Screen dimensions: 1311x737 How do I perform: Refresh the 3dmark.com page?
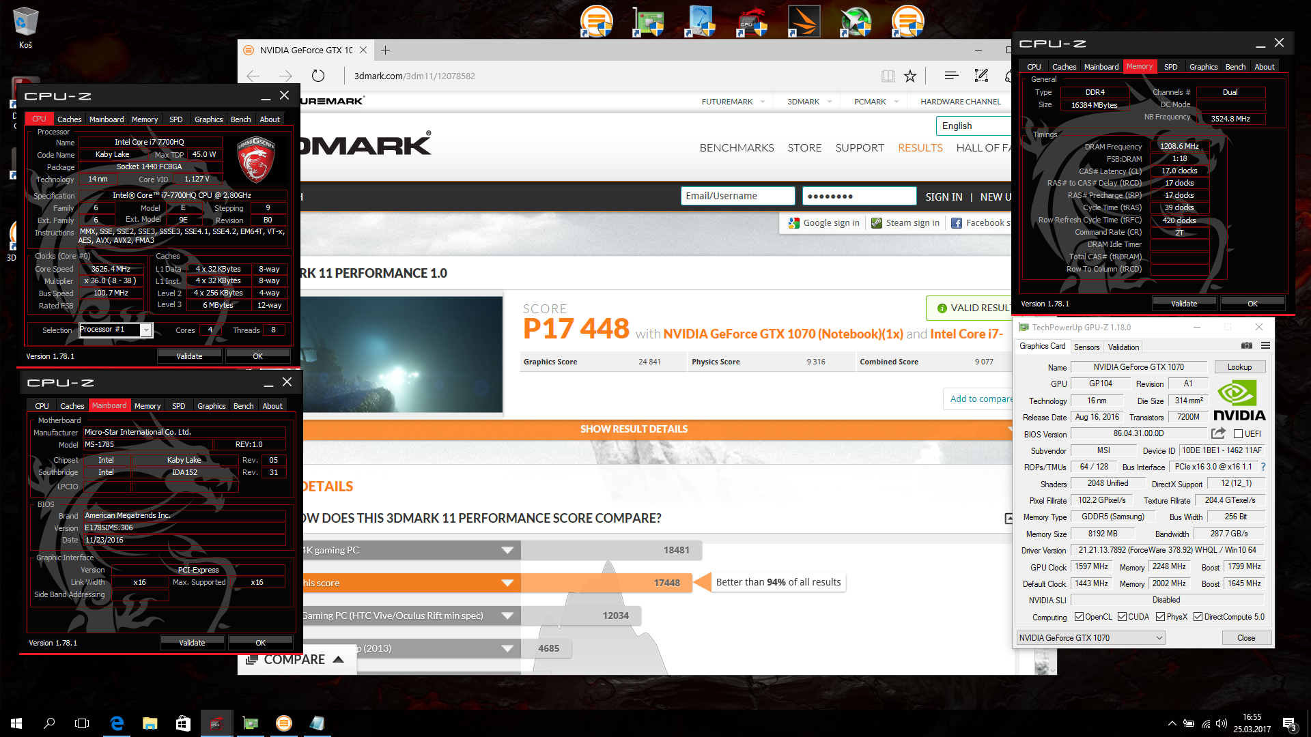(x=318, y=76)
